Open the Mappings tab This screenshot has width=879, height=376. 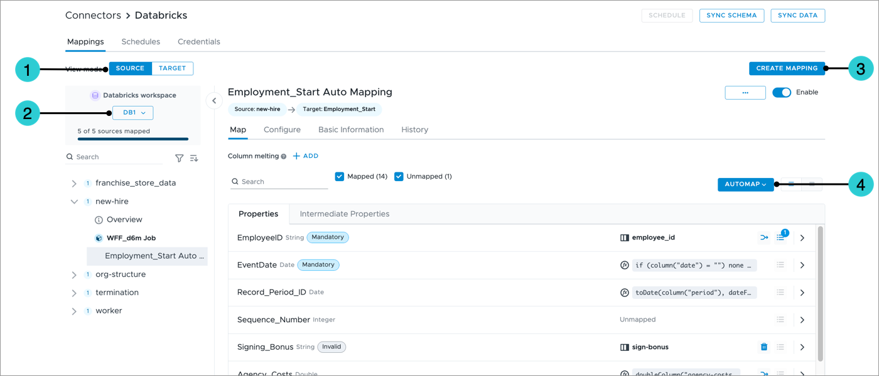[x=85, y=42]
